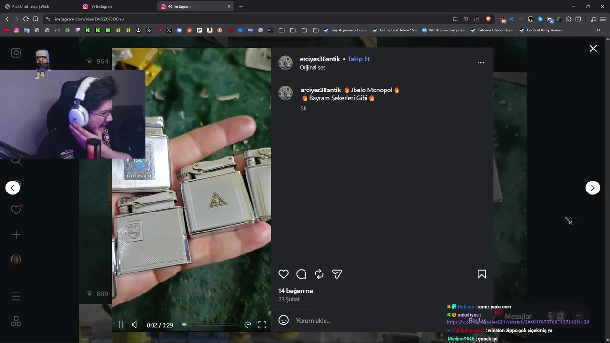Expand the bookmarks overflow chevron
Screen dimensions: 610x343
point(599,30)
